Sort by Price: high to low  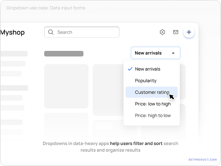pyautogui.click(x=153, y=115)
